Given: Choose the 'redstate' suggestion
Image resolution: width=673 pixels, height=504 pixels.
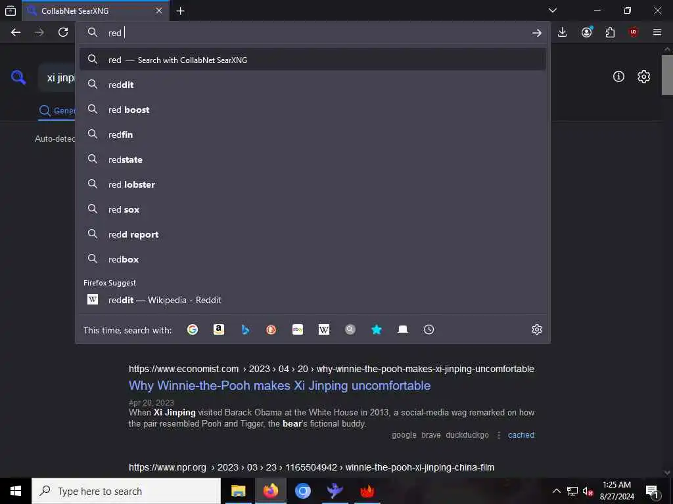Looking at the screenshot, I should click(312, 159).
